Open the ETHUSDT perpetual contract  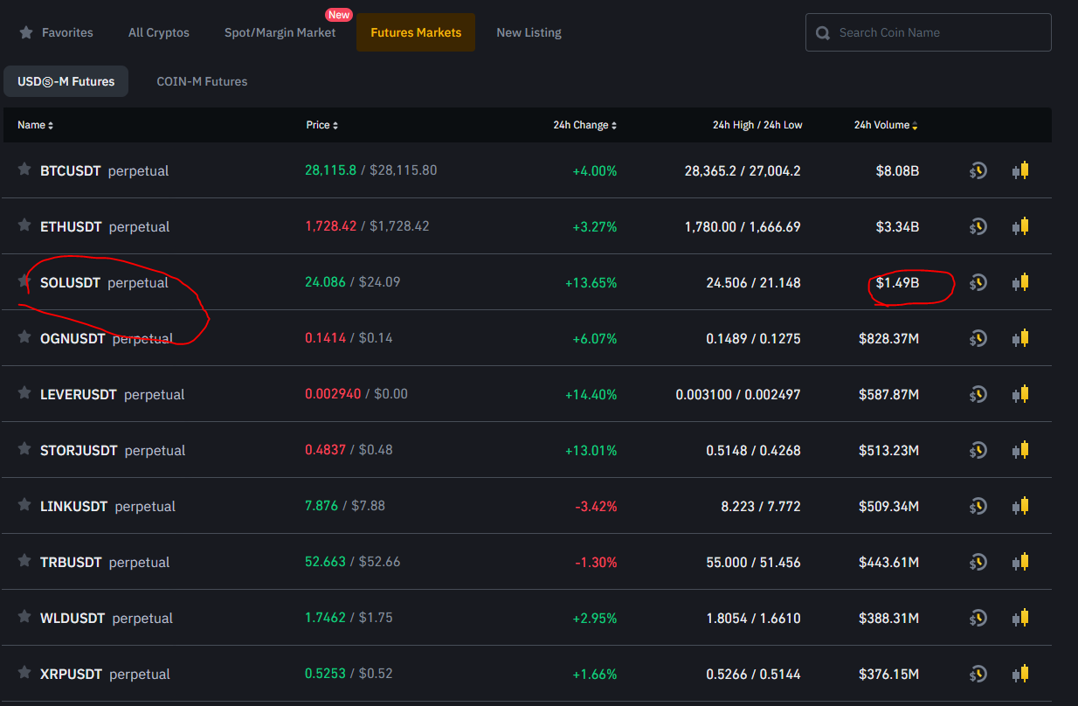[x=105, y=226]
